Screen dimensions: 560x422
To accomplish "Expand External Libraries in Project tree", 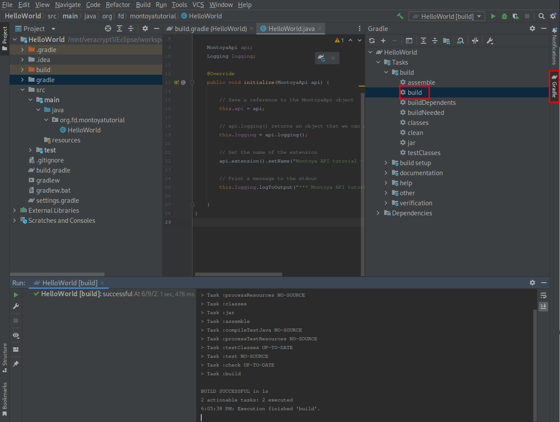I will click(x=14, y=211).
